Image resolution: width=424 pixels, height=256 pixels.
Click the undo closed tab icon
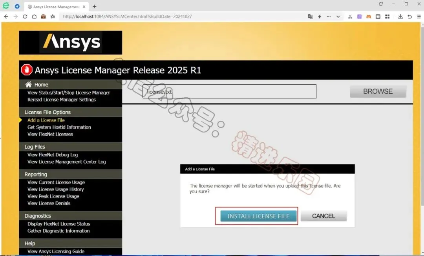[409, 16]
